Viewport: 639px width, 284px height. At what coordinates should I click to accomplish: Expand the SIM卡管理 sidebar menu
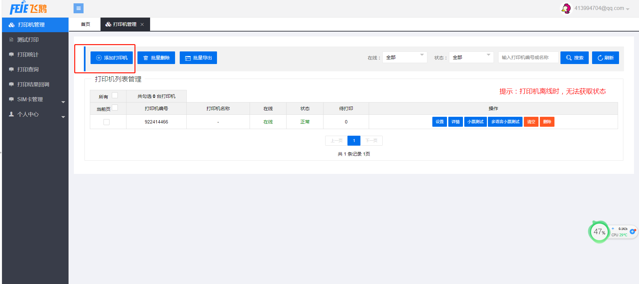(x=35, y=100)
